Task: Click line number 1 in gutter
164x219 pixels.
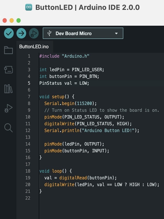Action: 29,56
